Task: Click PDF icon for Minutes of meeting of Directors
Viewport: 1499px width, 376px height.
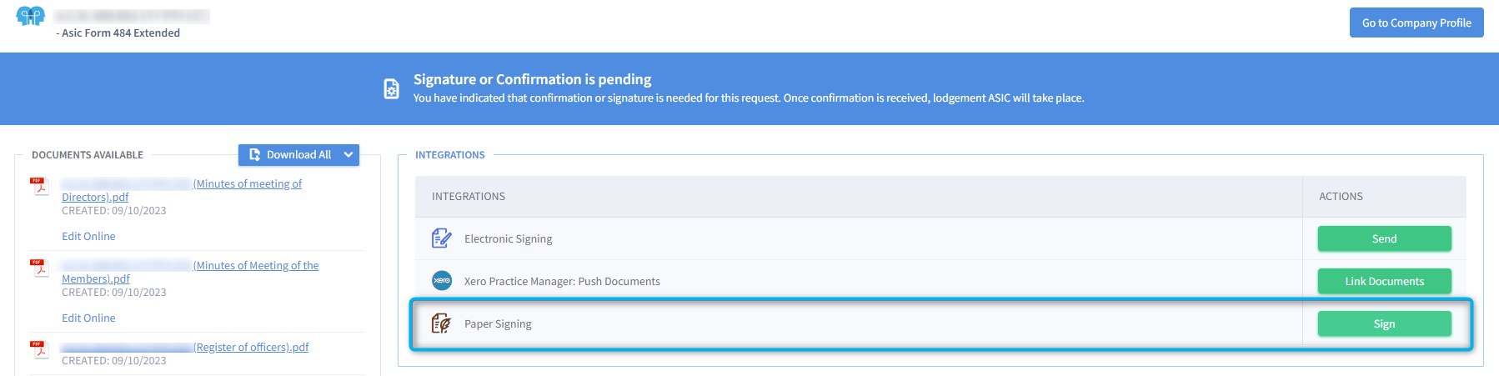Action: [39, 185]
